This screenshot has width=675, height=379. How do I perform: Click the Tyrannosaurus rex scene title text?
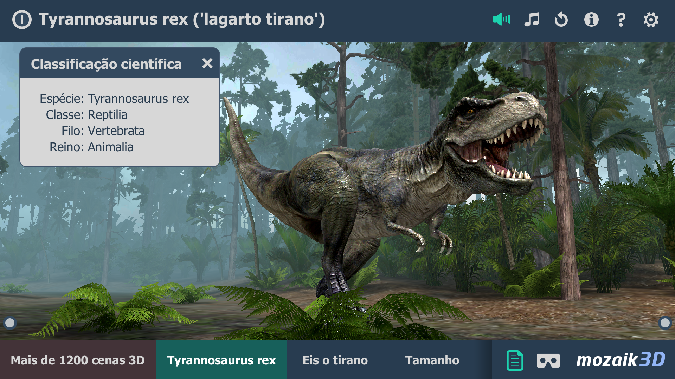182,19
